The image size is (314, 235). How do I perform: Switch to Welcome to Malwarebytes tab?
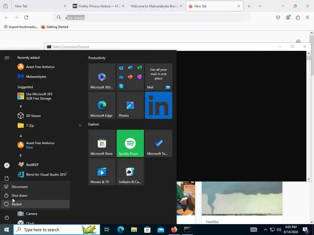[x=156, y=6]
